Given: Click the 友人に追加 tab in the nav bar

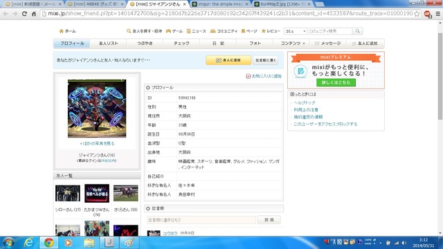Looking at the screenshot, I should [x=365, y=43].
